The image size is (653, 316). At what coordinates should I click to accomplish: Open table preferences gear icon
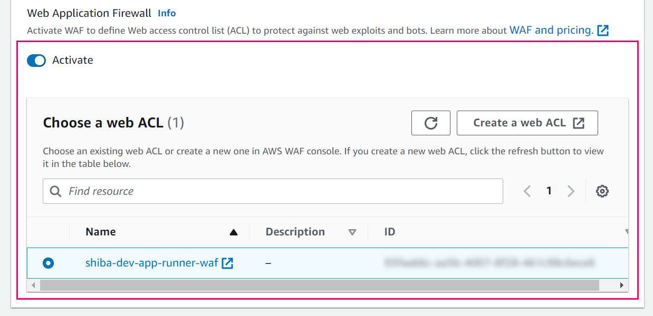602,191
